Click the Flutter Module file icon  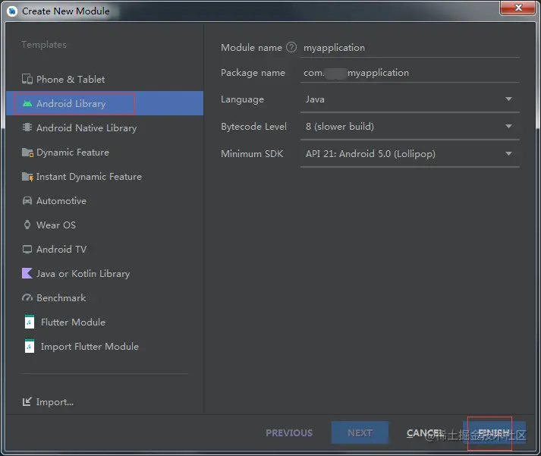30,322
